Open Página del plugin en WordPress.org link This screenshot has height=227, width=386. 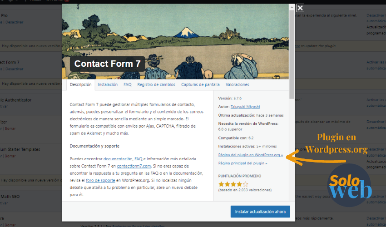point(251,155)
